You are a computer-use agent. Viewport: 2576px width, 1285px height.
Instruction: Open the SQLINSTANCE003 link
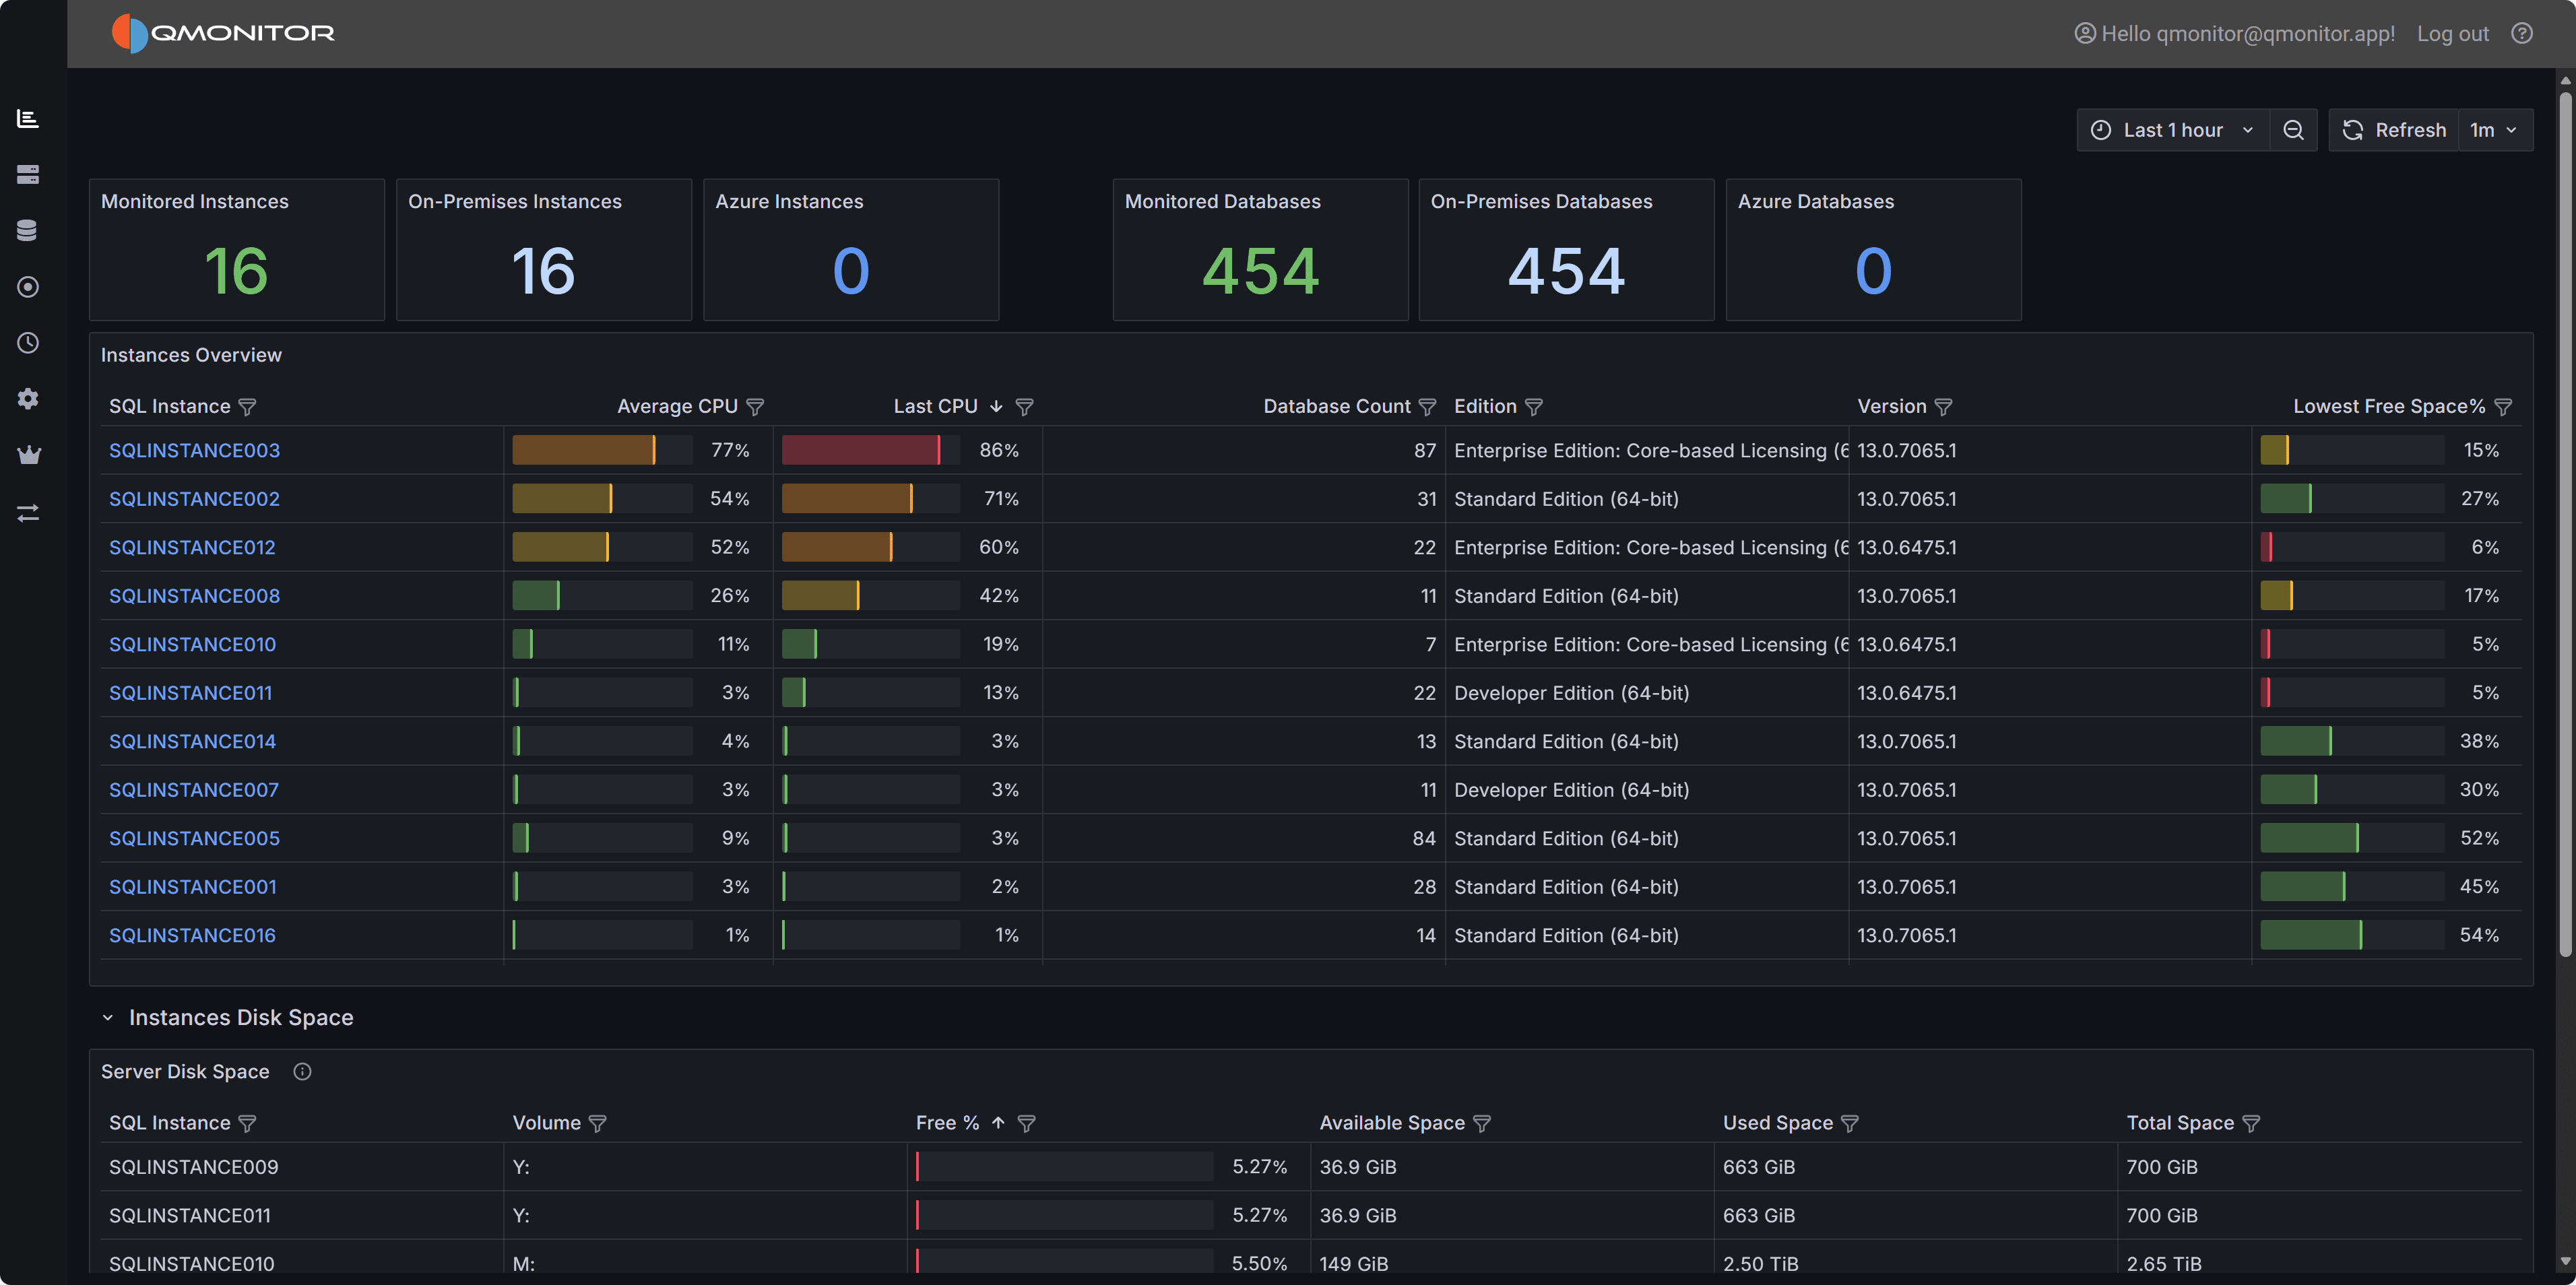tap(194, 450)
